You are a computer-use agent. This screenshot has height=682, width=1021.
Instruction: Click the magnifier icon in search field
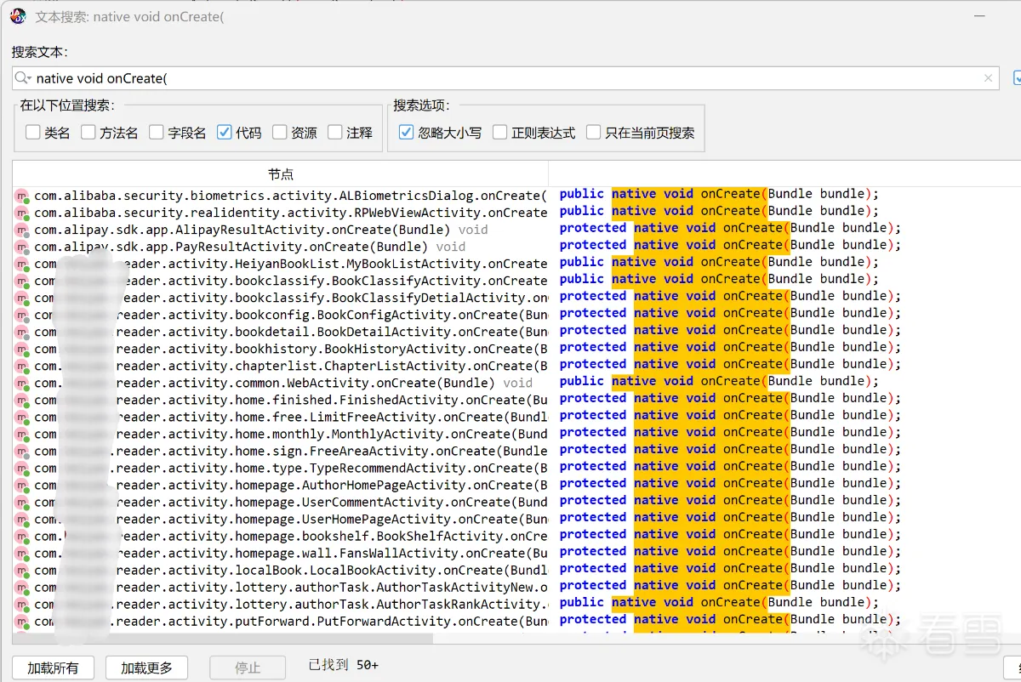click(x=20, y=78)
